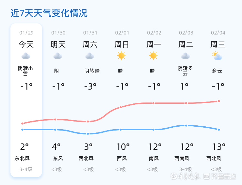Click the cloud icon under 周六

click(90, 56)
